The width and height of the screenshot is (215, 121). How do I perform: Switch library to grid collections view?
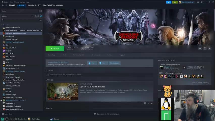click(x=41, y=11)
